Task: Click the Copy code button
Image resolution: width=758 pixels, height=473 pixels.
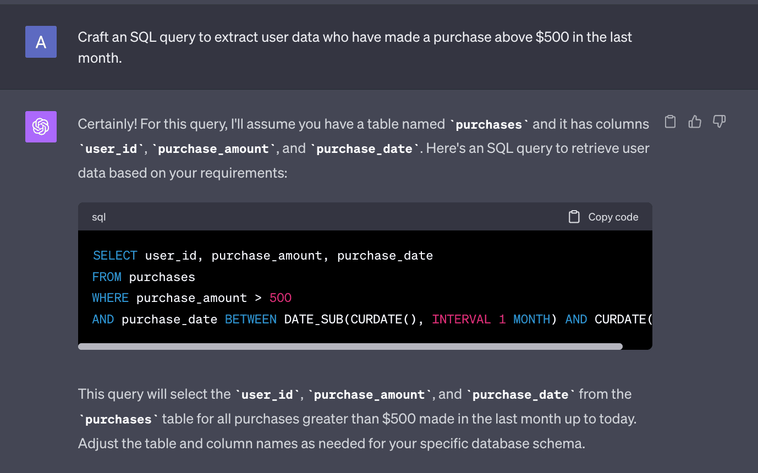Action: (603, 217)
